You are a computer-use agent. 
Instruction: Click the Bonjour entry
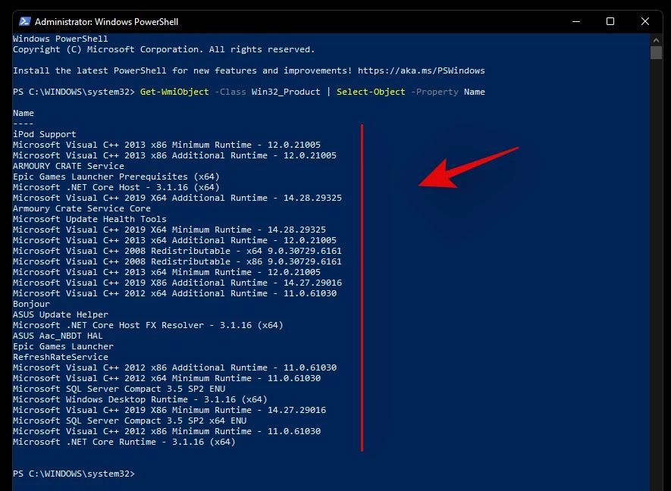point(31,304)
